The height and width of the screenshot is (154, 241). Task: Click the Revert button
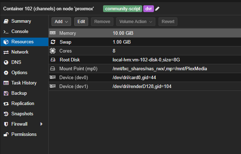(x=168, y=22)
